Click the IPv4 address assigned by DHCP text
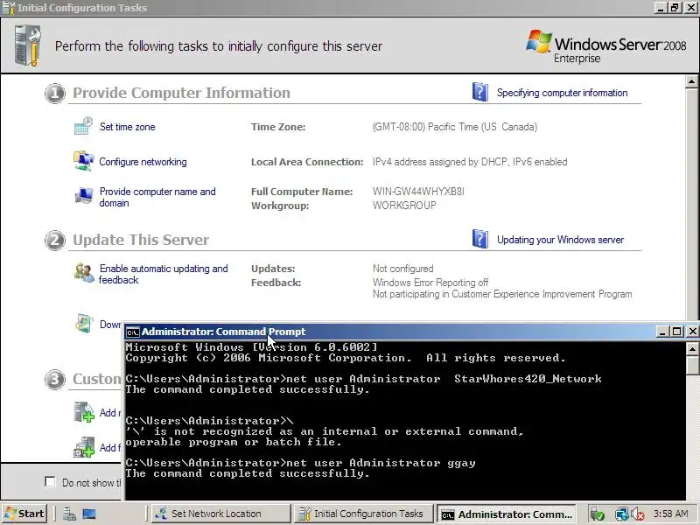 click(470, 162)
